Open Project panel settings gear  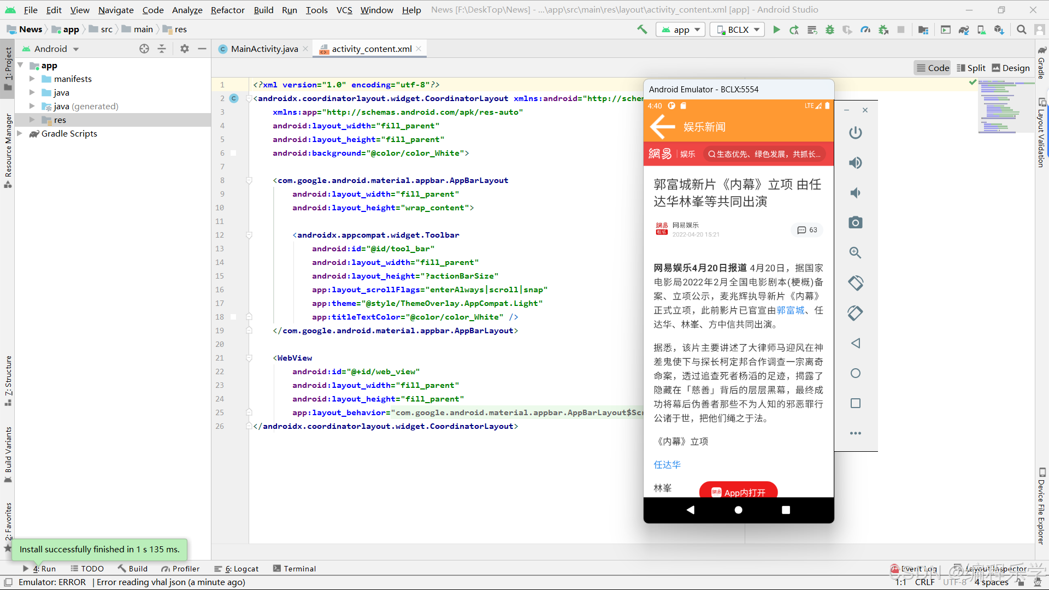tap(185, 49)
